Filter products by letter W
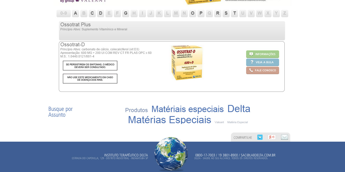Screen dimensions: 345x172 pos(260,13)
